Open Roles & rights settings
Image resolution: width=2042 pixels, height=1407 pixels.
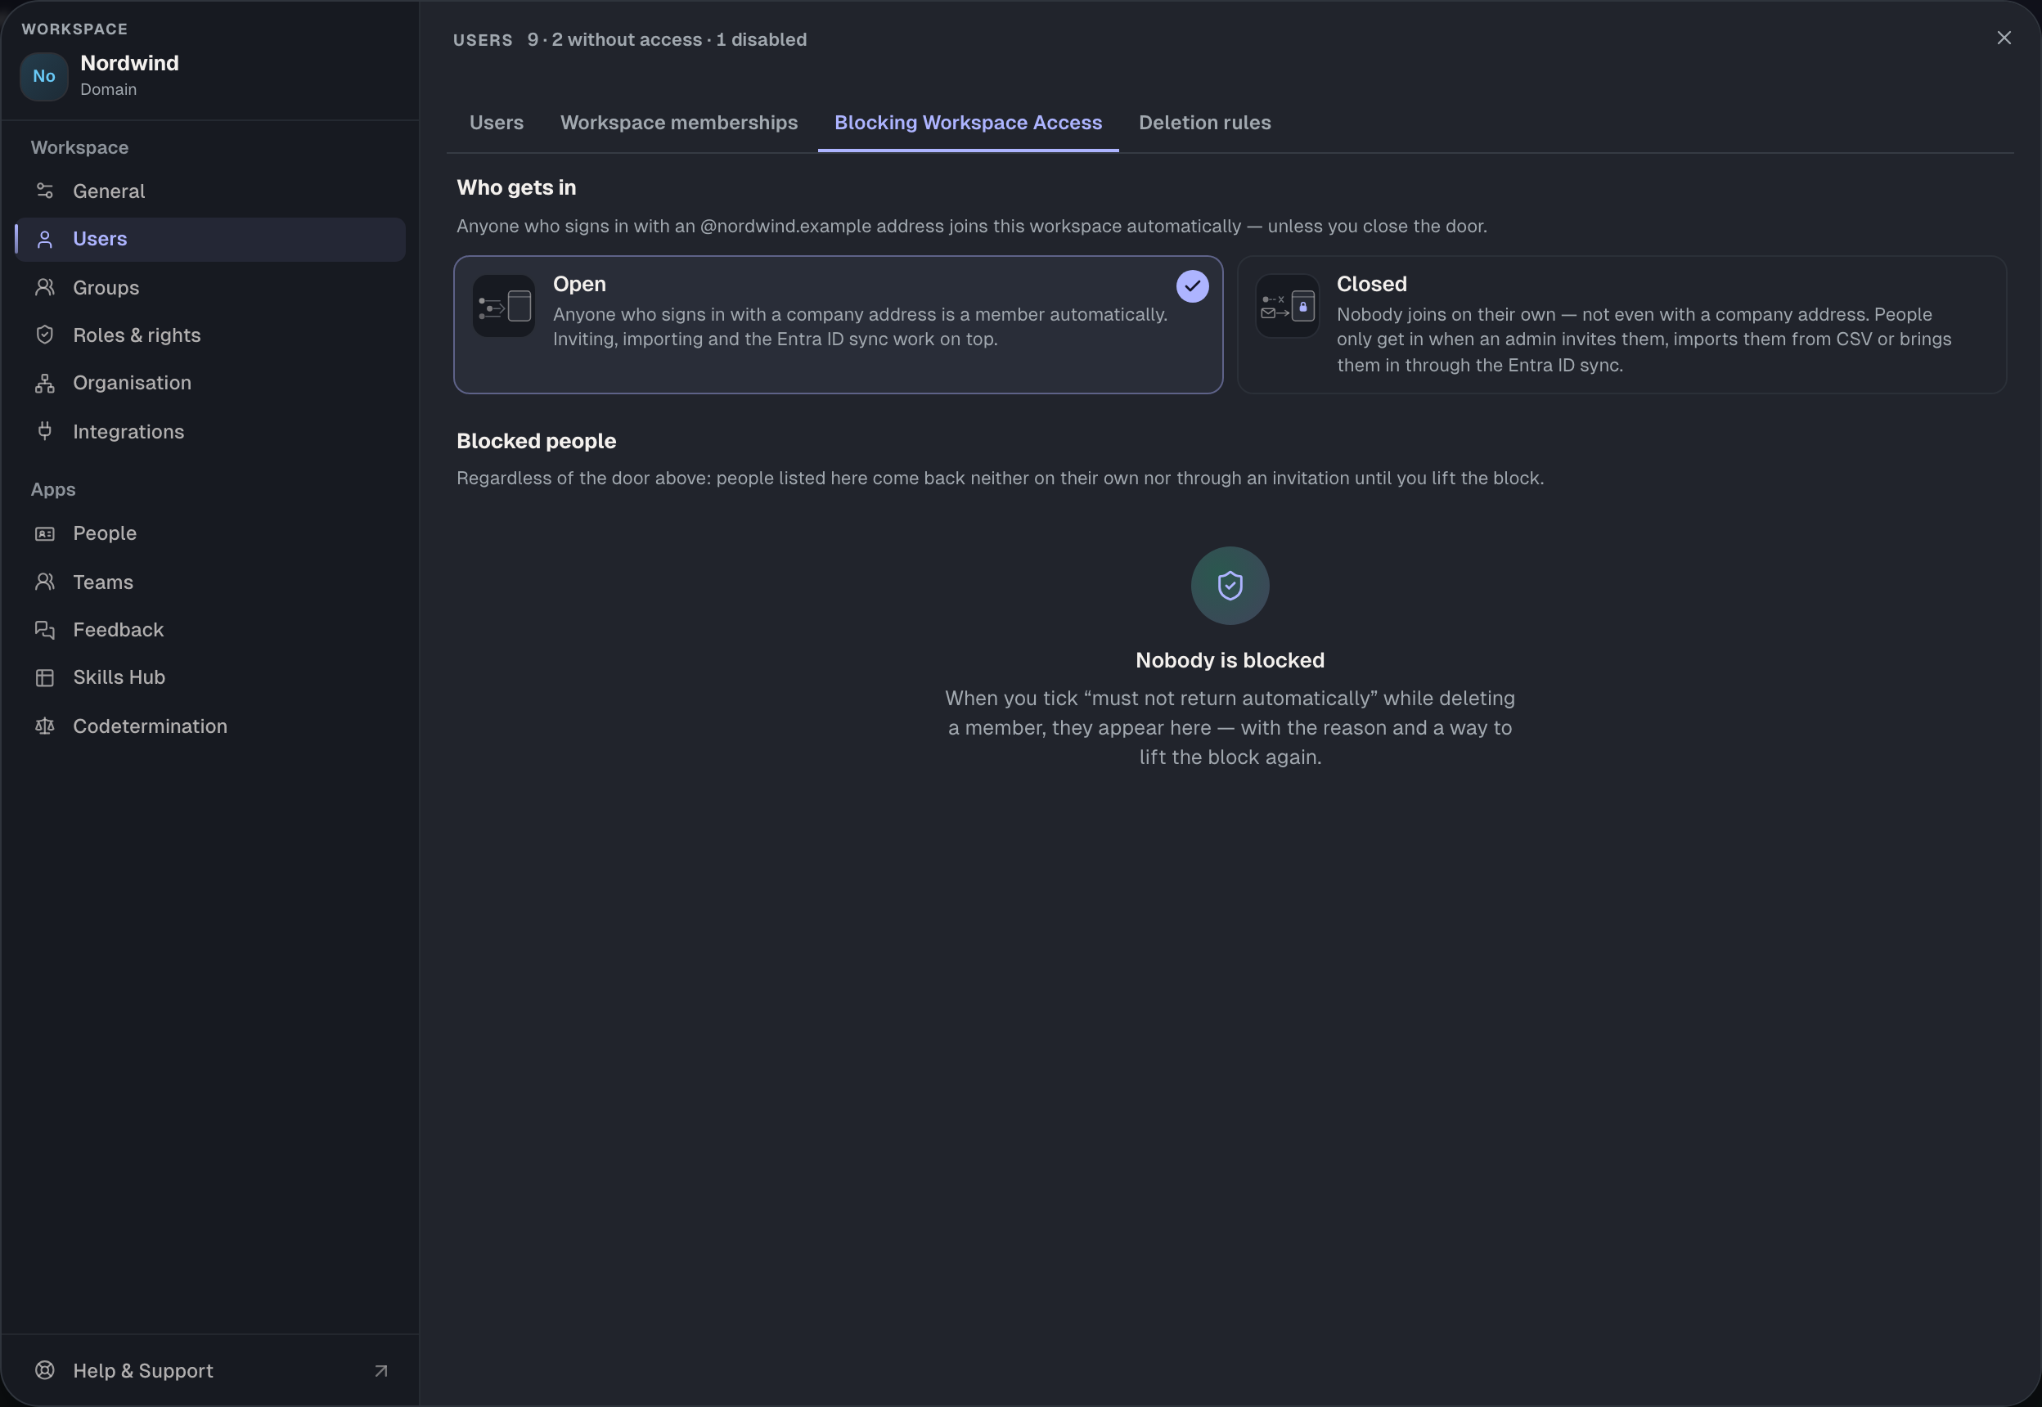(x=209, y=335)
